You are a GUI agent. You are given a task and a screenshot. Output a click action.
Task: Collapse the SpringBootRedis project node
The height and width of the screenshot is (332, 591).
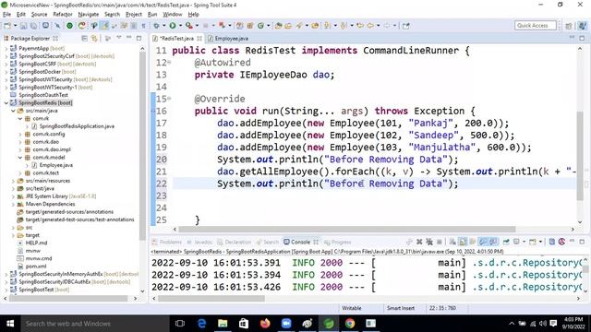click(x=6, y=102)
